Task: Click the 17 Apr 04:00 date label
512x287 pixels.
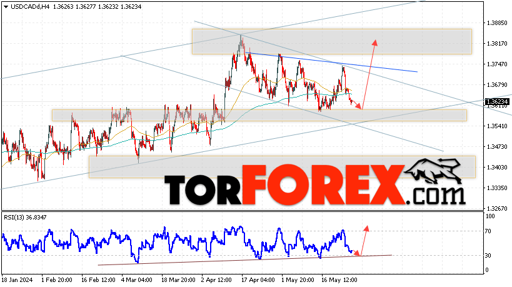Action: [258, 280]
